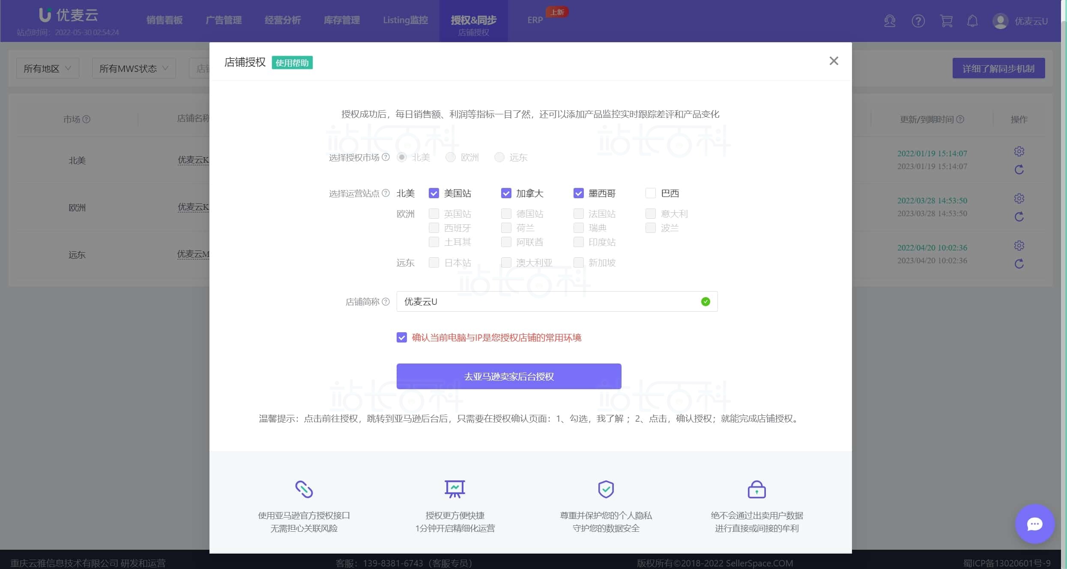Click the notification bell icon
Screen dimensions: 1067x569
point(972,21)
